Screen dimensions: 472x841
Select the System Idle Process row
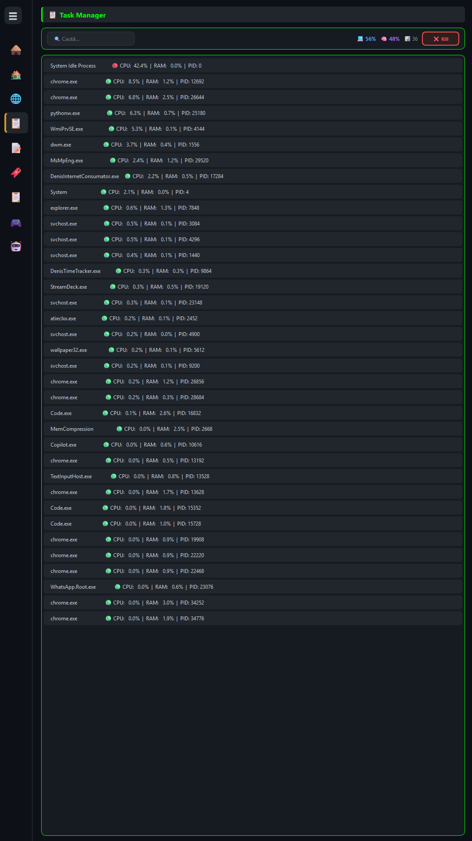[x=253, y=66]
